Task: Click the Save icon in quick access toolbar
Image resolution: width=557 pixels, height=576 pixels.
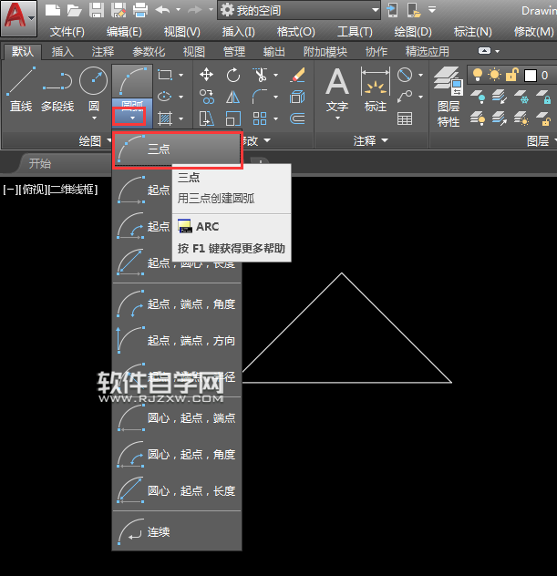Action: pos(97,11)
